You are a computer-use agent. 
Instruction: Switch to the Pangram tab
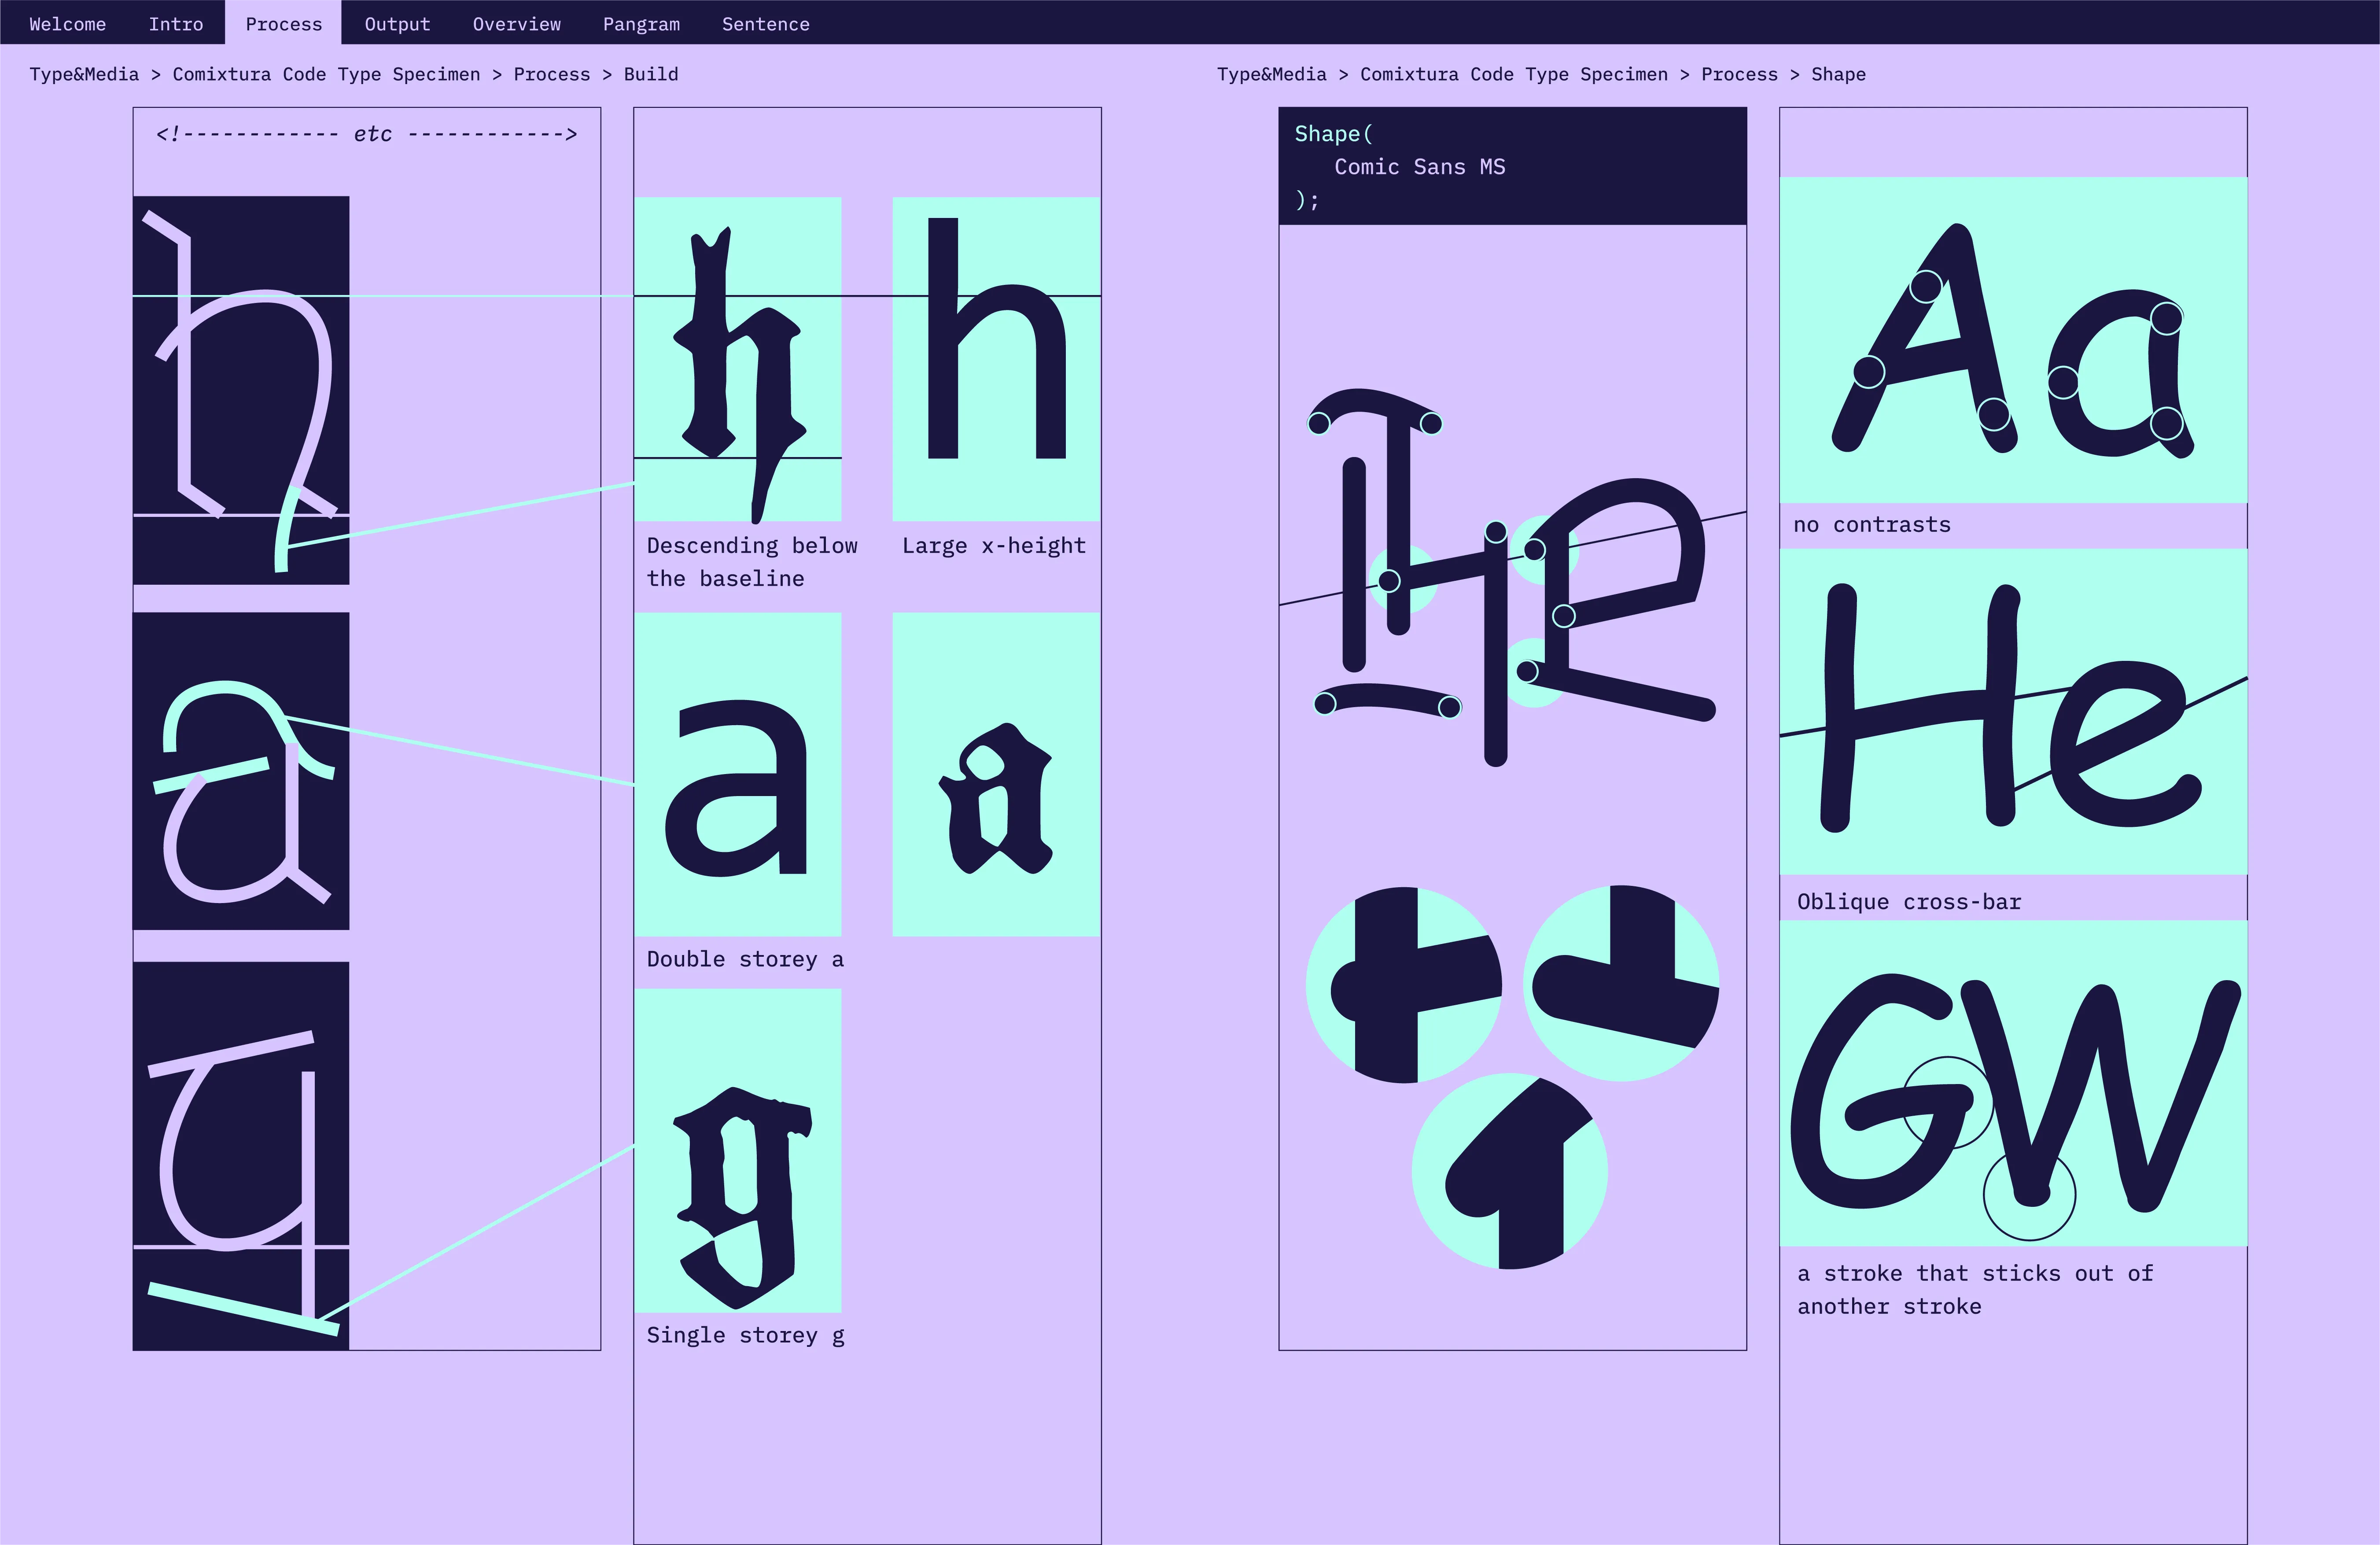[x=641, y=24]
